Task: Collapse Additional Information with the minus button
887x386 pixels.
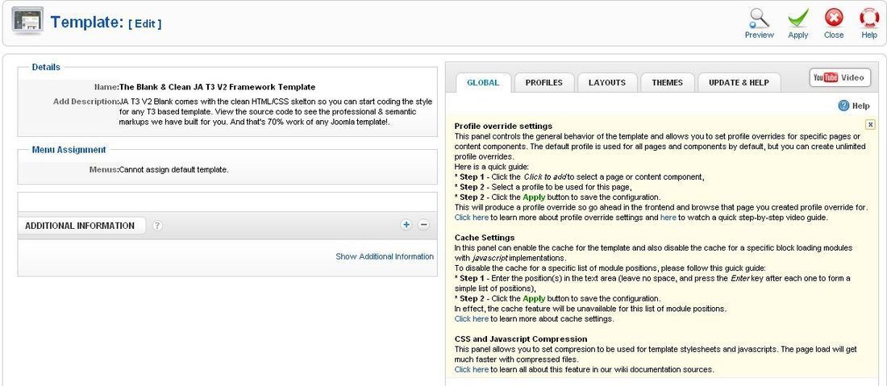Action: (x=423, y=225)
